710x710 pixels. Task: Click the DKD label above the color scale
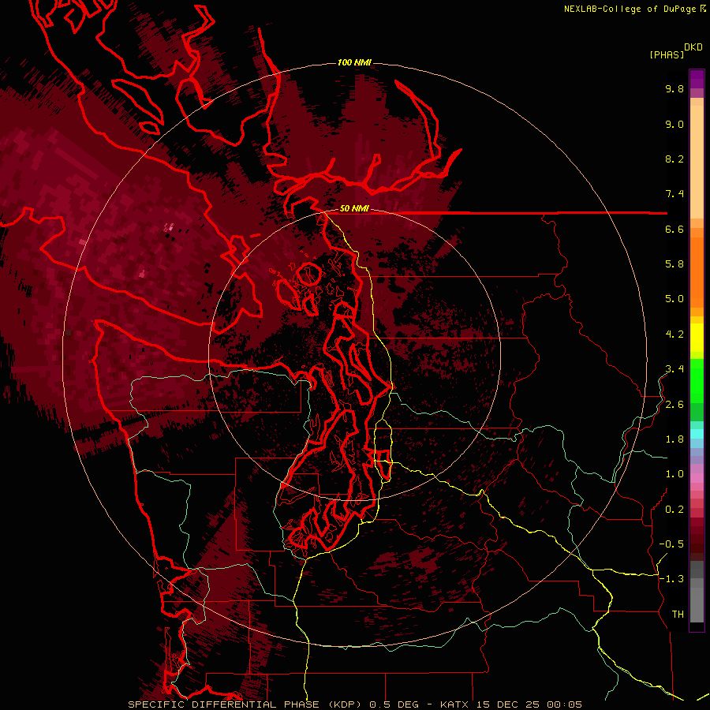[x=693, y=47]
